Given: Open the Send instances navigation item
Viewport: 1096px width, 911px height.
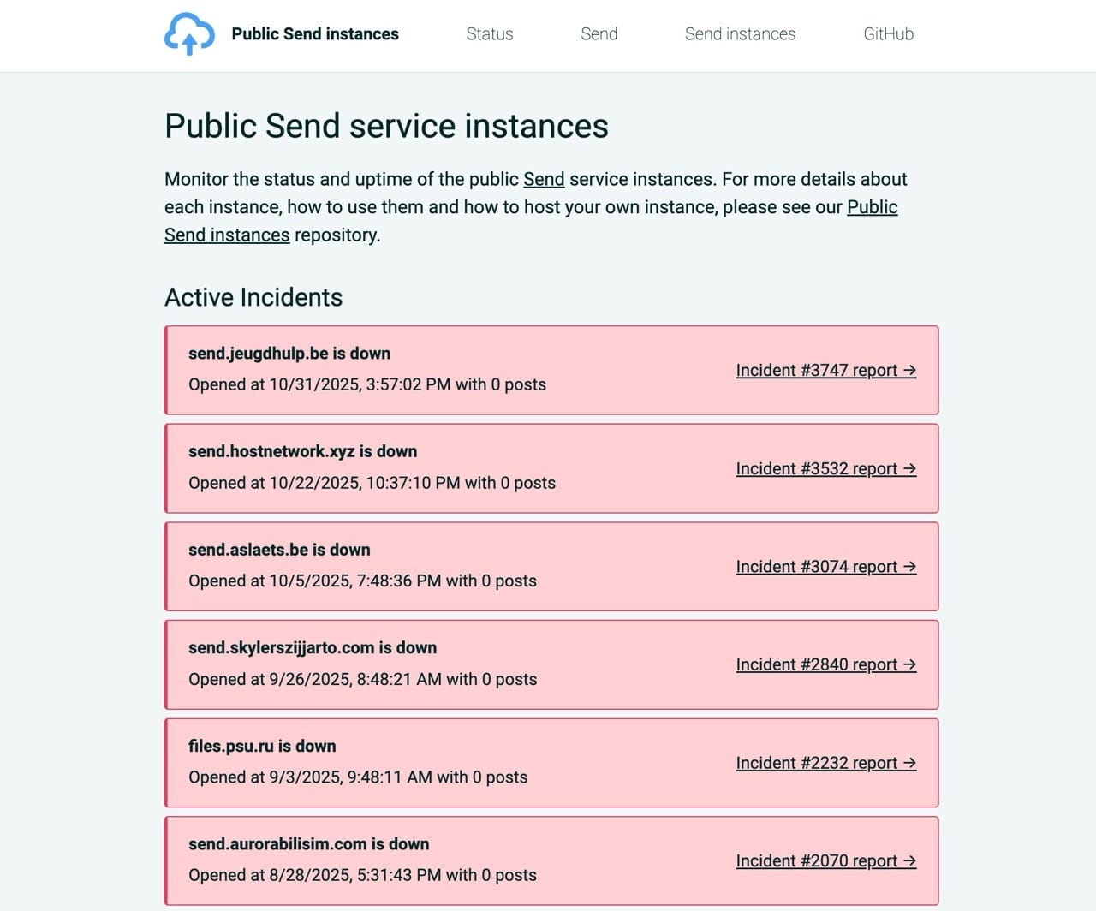Looking at the screenshot, I should click(740, 34).
